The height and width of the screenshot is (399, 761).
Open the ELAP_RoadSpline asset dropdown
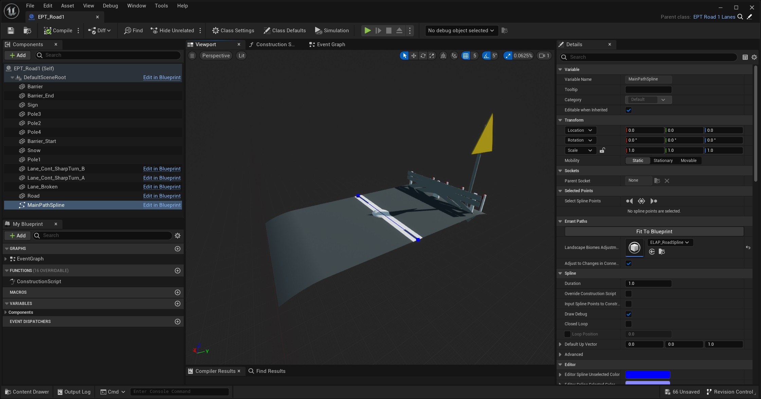(x=670, y=242)
